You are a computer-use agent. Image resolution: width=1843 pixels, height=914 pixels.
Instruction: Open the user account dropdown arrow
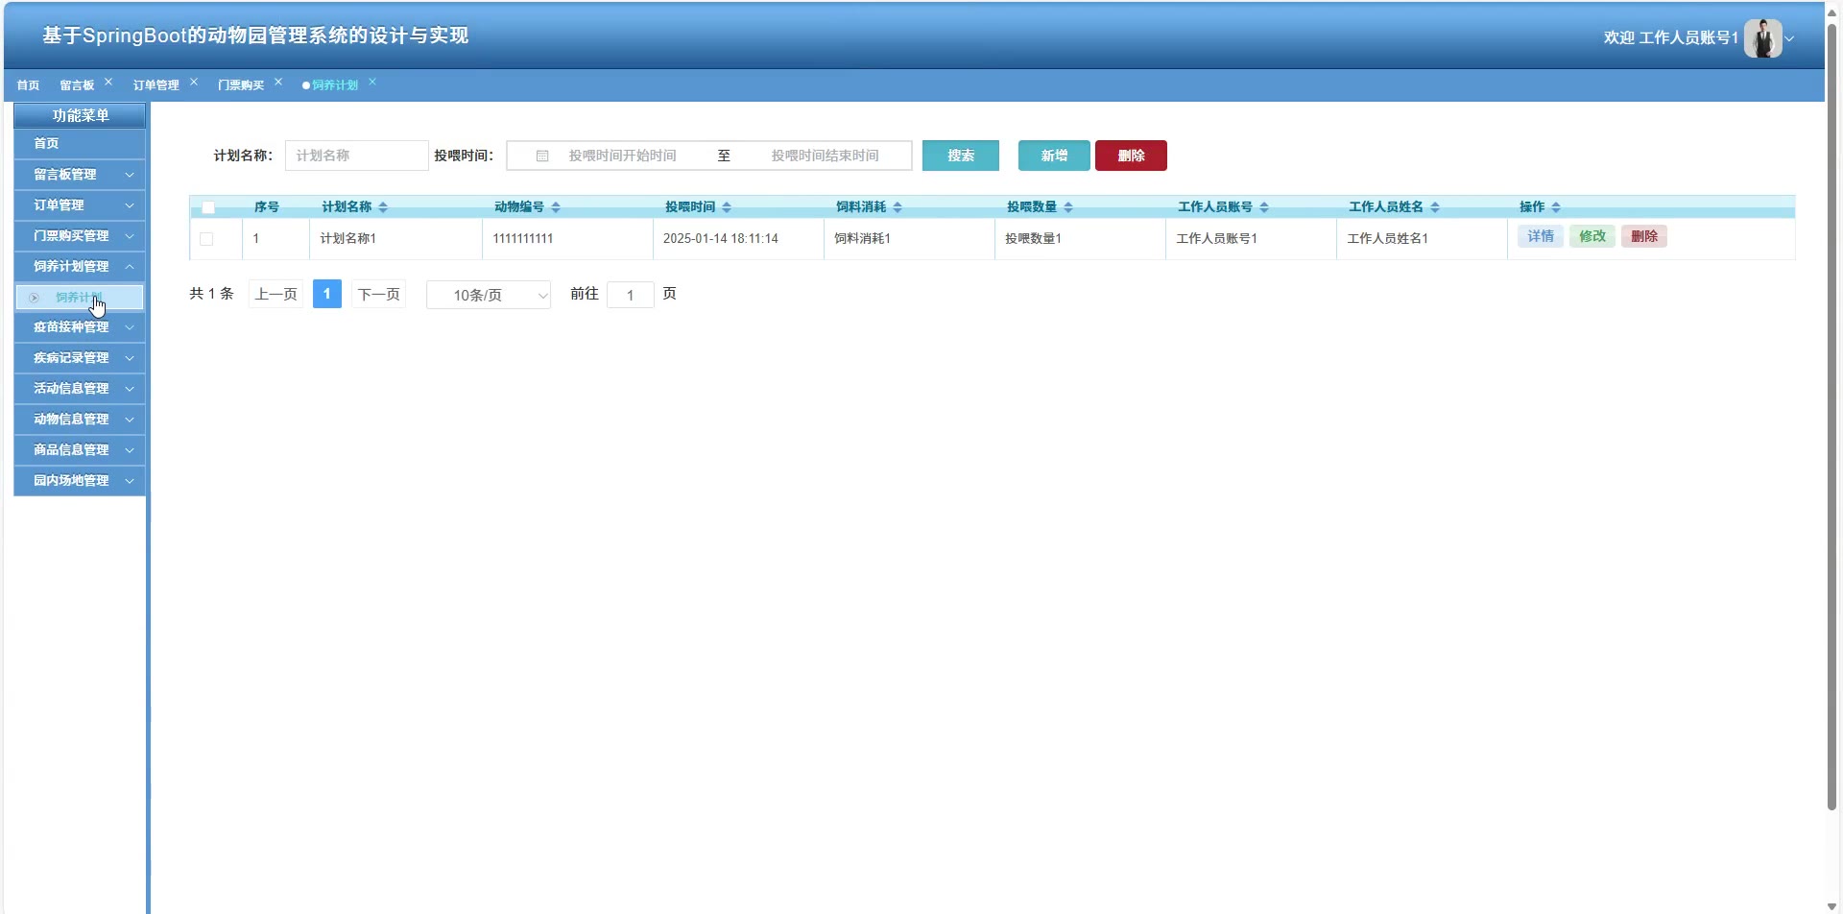[x=1789, y=39]
